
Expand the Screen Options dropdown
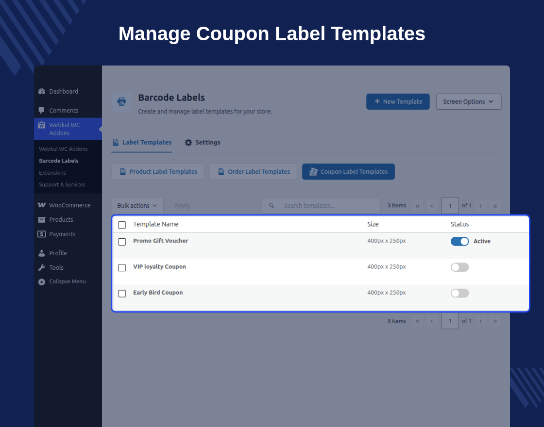point(469,101)
